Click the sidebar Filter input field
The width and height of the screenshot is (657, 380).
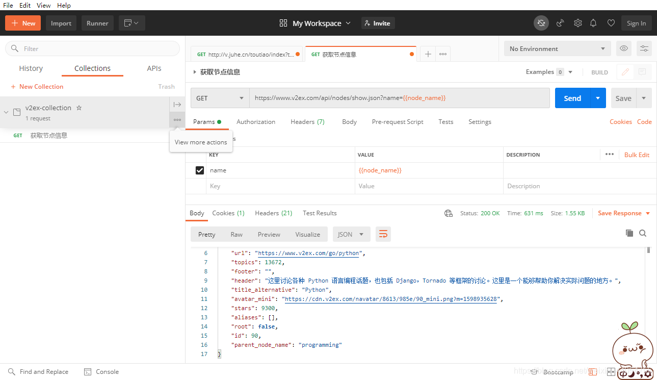pos(92,48)
